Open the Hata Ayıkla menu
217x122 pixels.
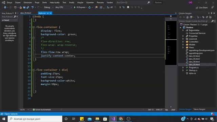55,2
